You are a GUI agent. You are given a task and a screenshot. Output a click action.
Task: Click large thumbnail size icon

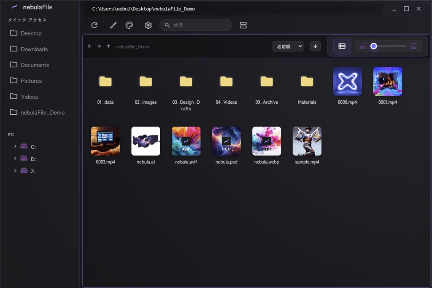(x=413, y=46)
